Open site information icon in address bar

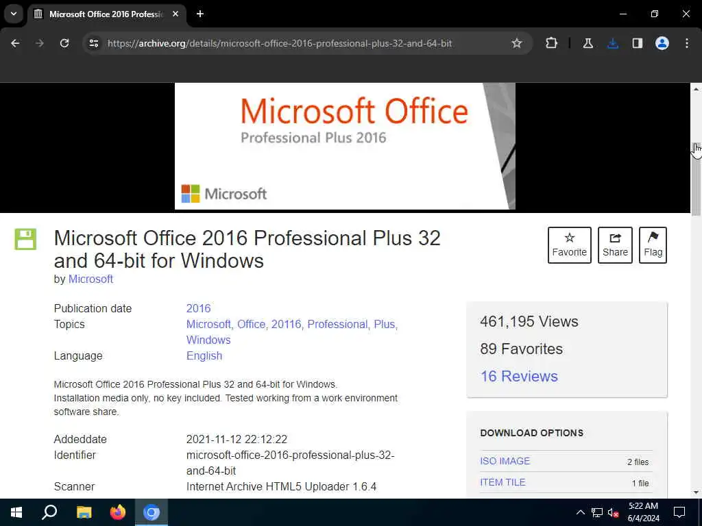pyautogui.click(x=93, y=43)
